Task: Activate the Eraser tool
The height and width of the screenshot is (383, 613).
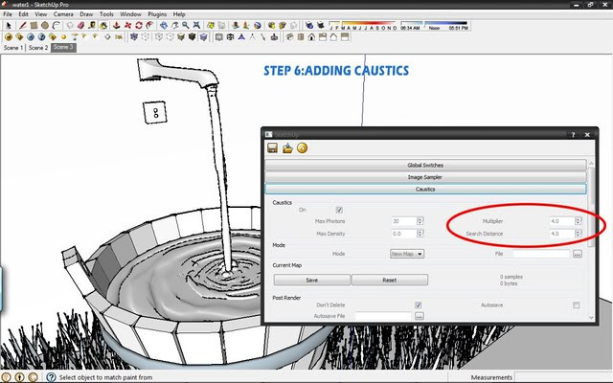Action: click(x=80, y=26)
